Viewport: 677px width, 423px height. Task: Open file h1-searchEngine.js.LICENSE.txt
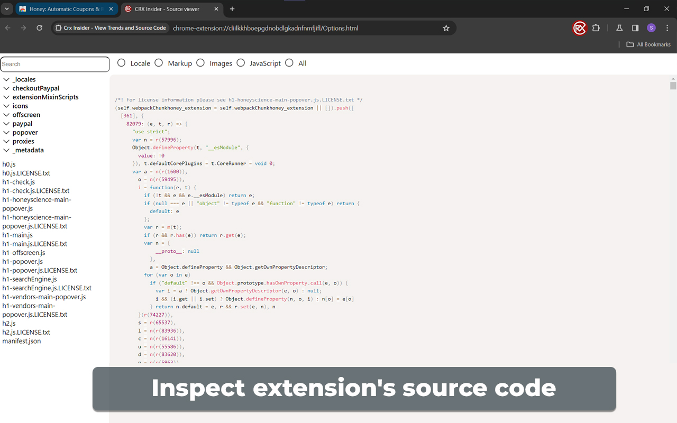click(x=47, y=288)
